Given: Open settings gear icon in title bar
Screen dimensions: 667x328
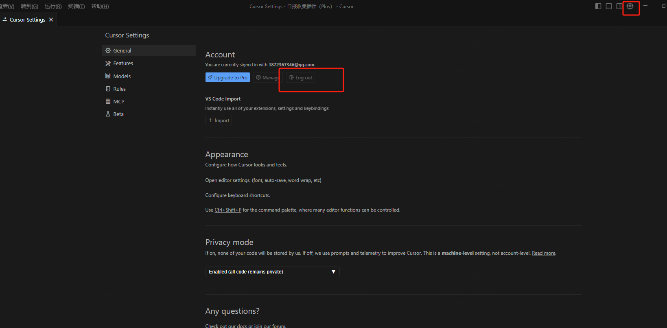Looking at the screenshot, I should tap(630, 6).
